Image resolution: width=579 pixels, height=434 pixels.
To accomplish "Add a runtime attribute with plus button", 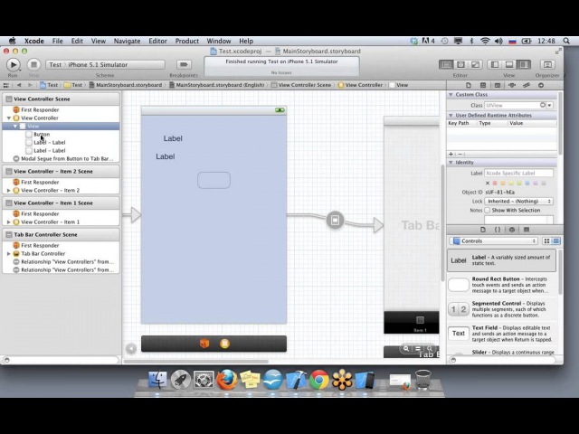I will (451, 154).
